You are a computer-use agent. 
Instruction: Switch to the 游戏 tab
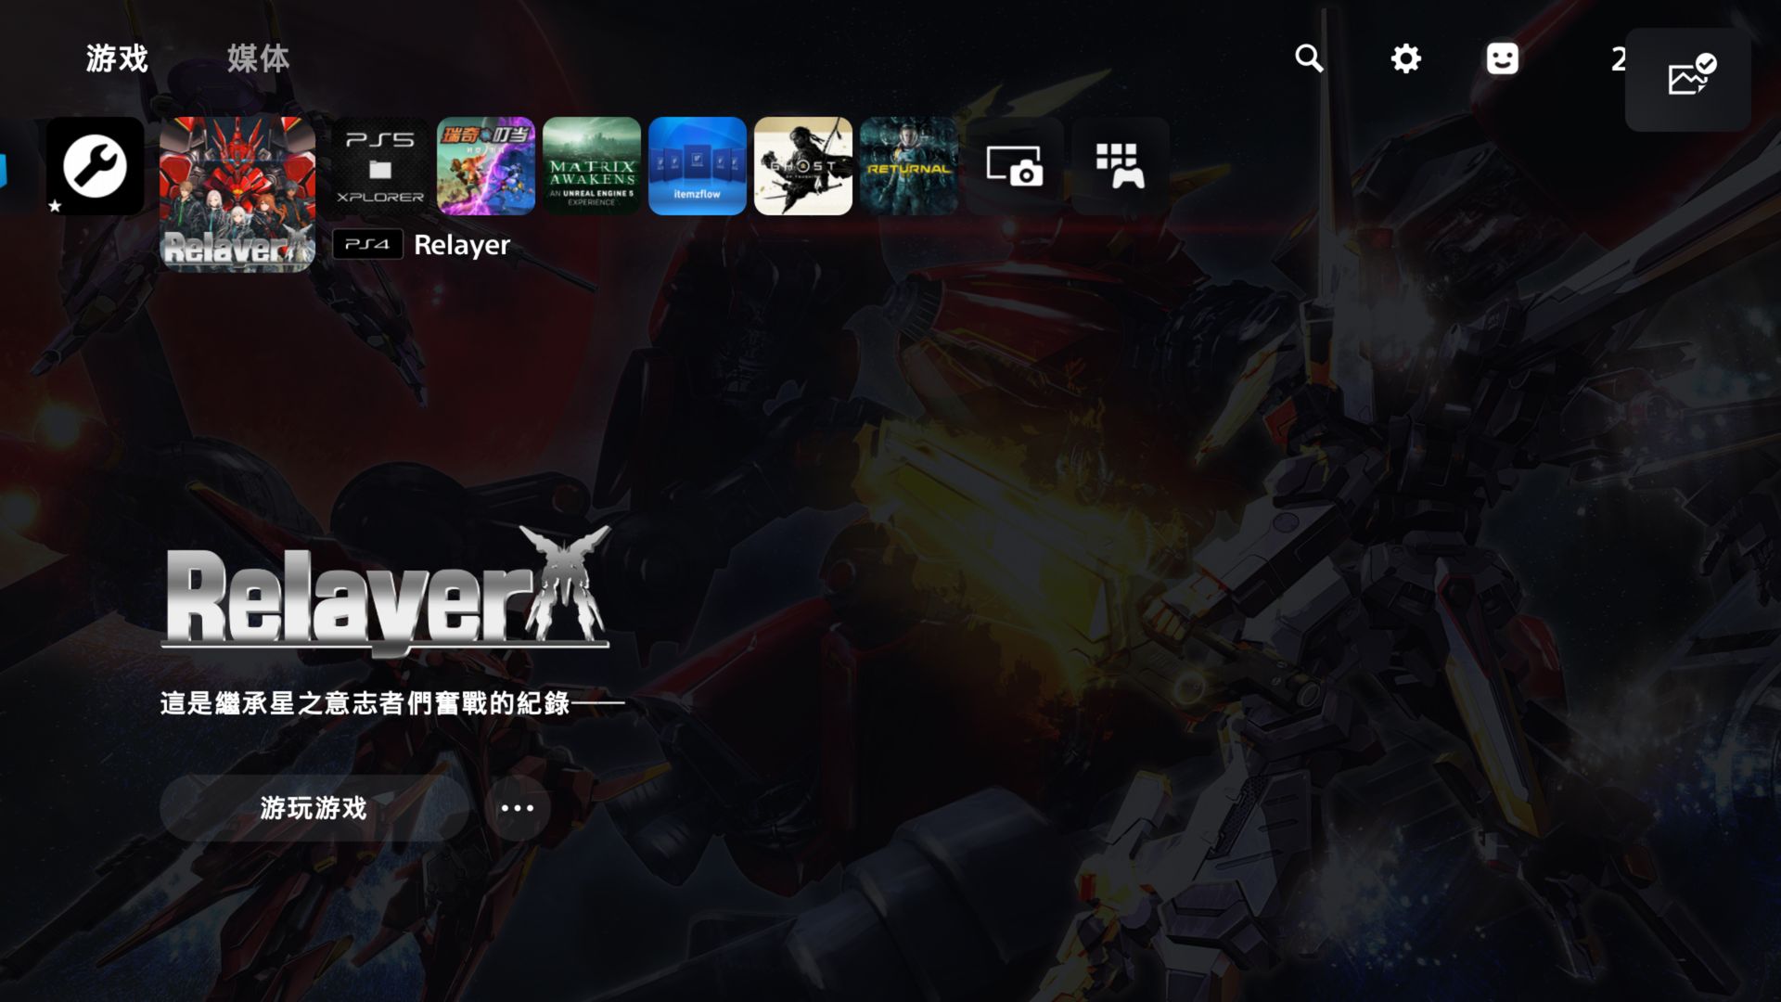pos(117,58)
